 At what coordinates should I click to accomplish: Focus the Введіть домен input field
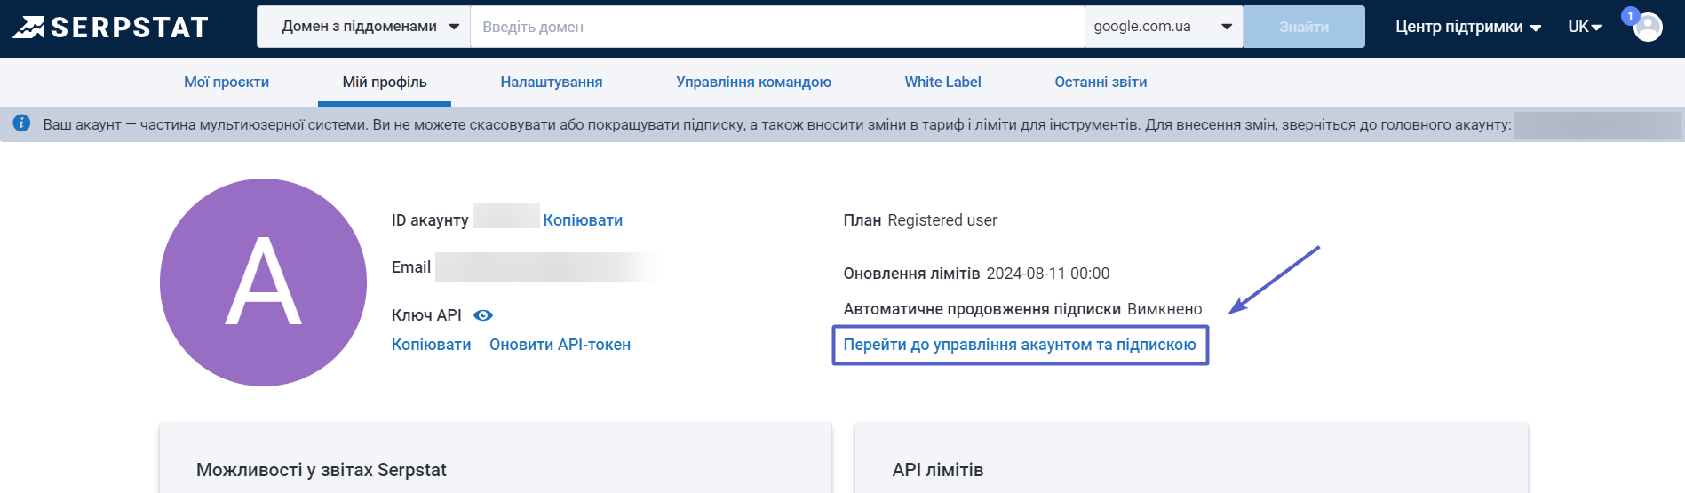pos(777,27)
